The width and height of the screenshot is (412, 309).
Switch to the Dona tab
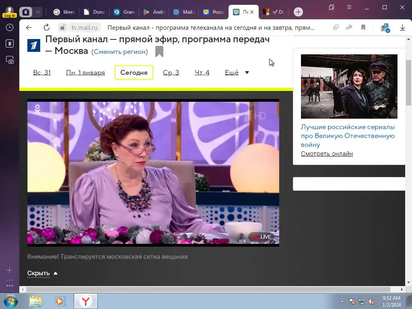tap(94, 12)
